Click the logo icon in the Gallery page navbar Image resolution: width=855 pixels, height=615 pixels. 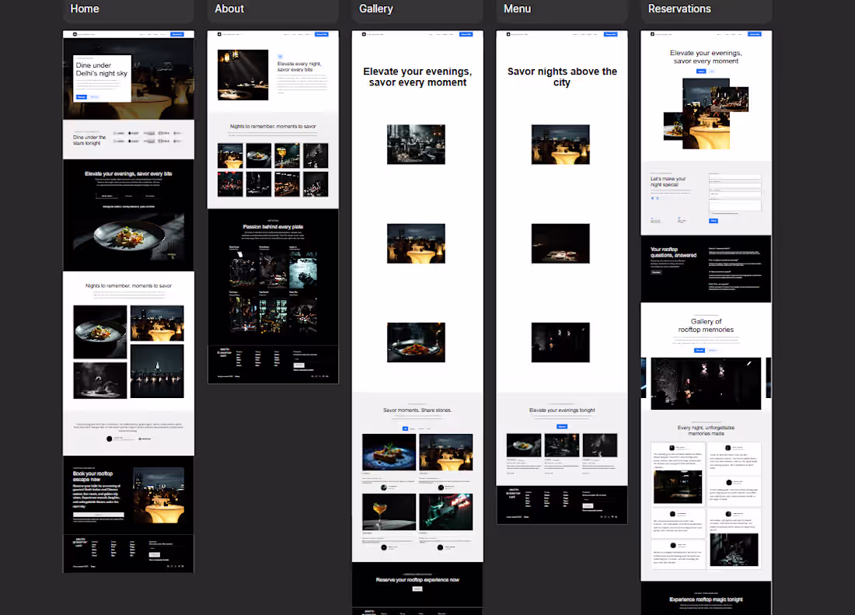click(x=364, y=34)
